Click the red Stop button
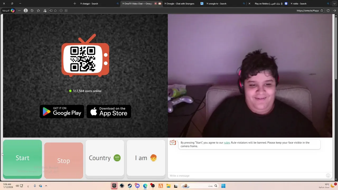Image resolution: width=338 pixels, height=190 pixels. (64, 160)
